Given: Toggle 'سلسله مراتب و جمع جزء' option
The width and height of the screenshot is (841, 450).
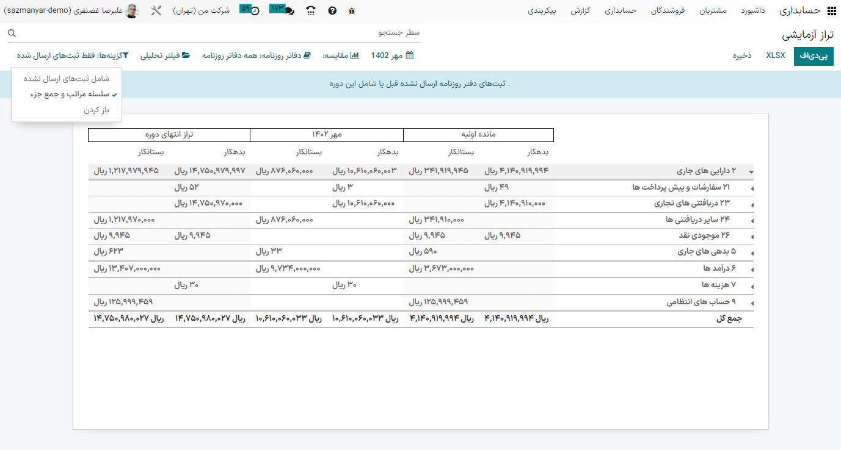Looking at the screenshot, I should coord(70,95).
